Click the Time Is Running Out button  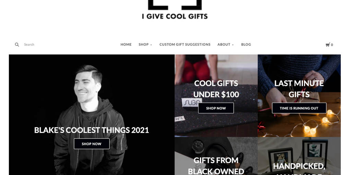pos(299,108)
